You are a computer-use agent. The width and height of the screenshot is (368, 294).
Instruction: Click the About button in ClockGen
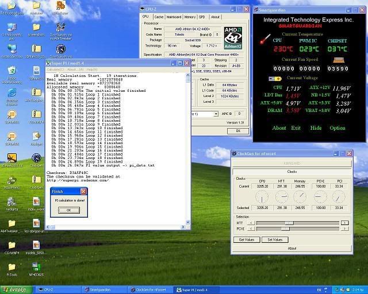292,248
